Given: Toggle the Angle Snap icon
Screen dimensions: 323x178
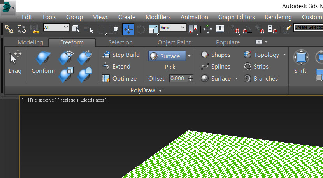Looking at the screenshot, I should tap(248, 29).
